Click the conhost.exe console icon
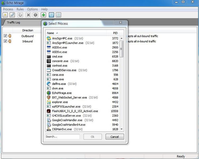 (49, 66)
